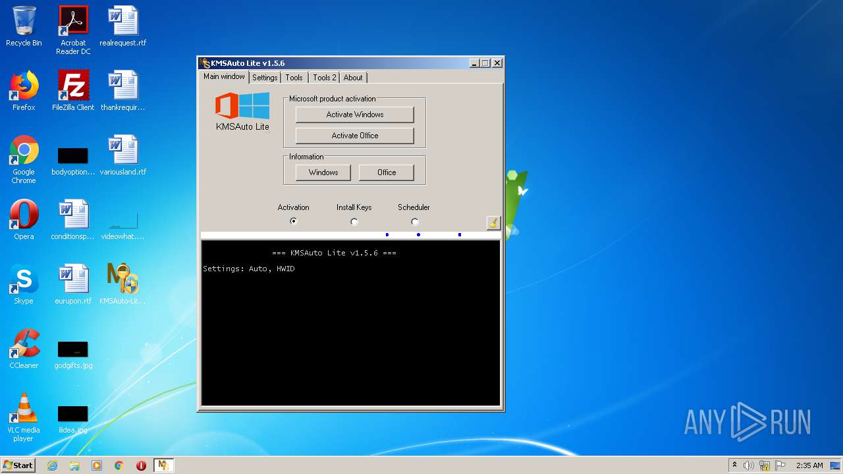Open the About tab
843x474 pixels.
point(353,78)
